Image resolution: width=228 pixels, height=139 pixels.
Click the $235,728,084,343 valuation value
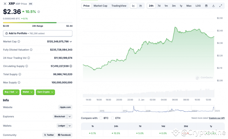coord(61,50)
